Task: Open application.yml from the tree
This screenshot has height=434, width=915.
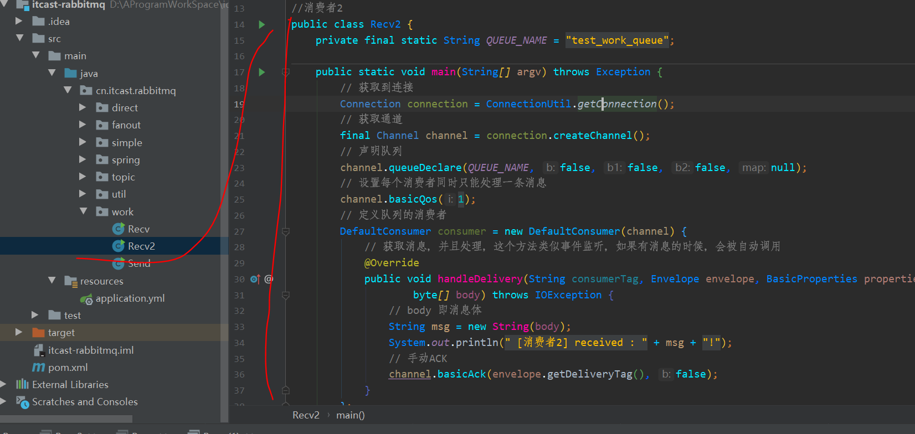Action: point(130,298)
